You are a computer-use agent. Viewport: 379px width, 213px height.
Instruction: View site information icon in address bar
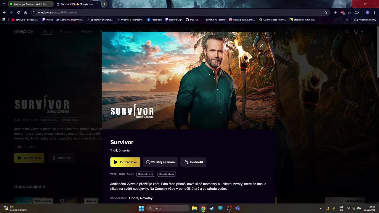(34, 12)
